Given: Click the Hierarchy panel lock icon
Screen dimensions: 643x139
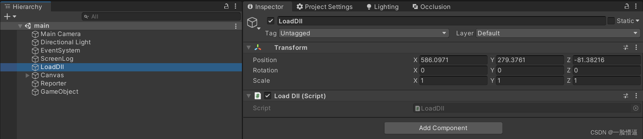Looking at the screenshot, I should point(226,6).
